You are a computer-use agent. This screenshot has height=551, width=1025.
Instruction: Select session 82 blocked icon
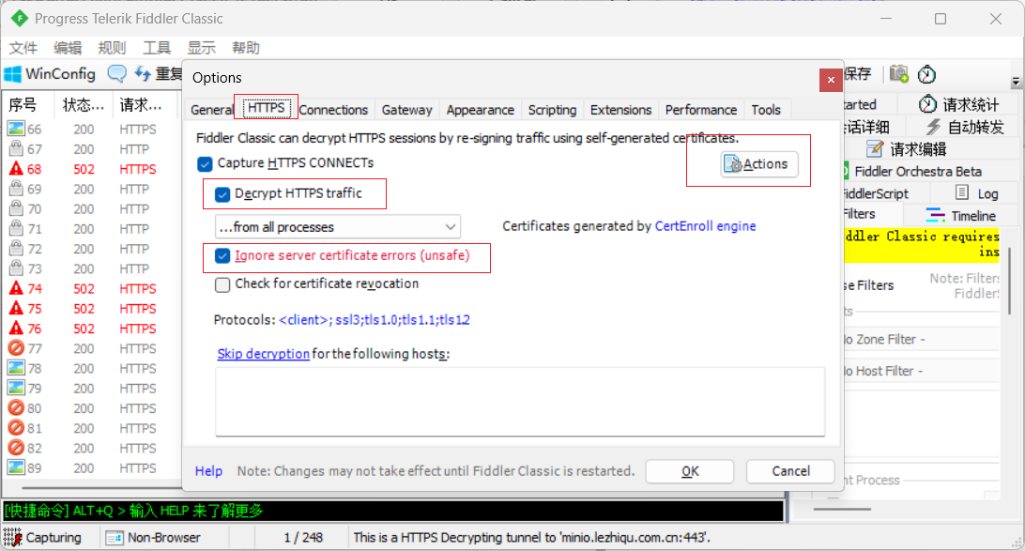[16, 448]
